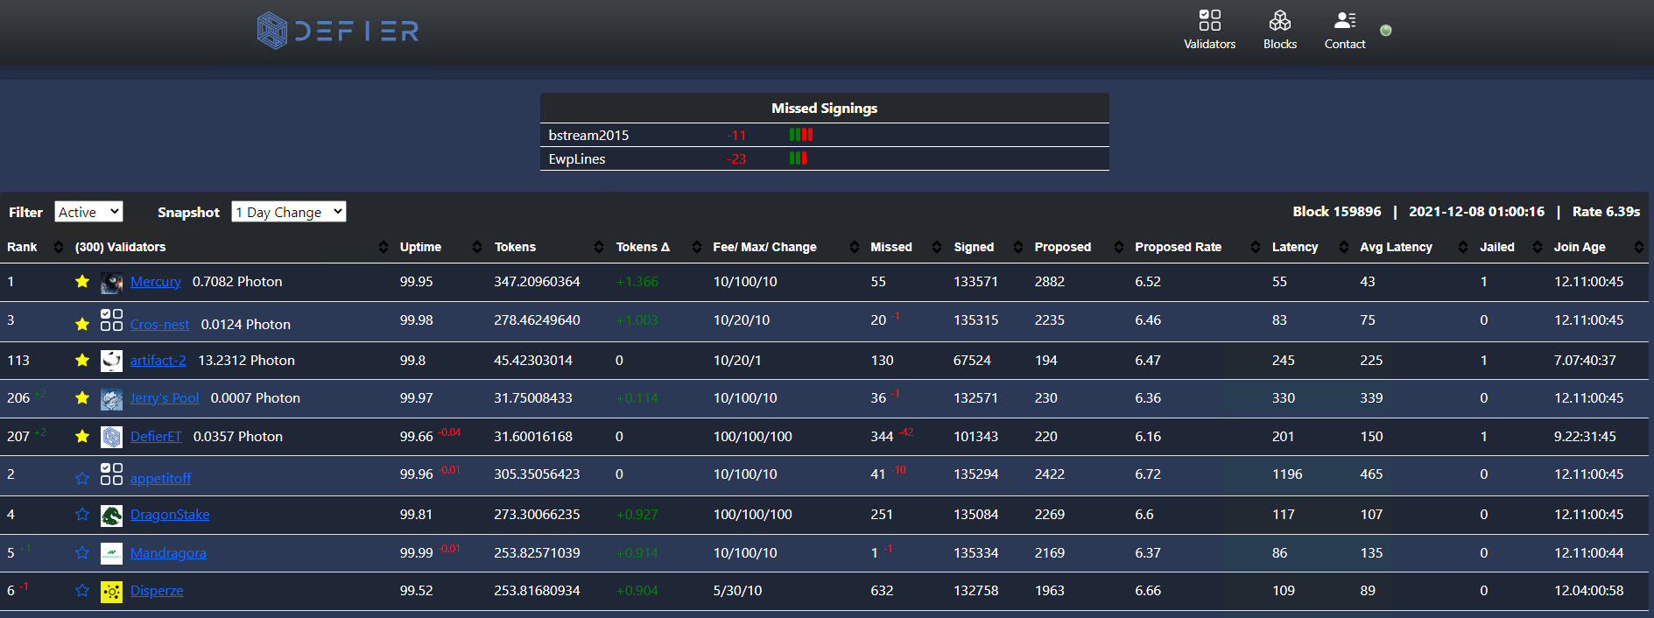Open the artifact-2 validator link
1654x618 pixels.
(x=158, y=360)
